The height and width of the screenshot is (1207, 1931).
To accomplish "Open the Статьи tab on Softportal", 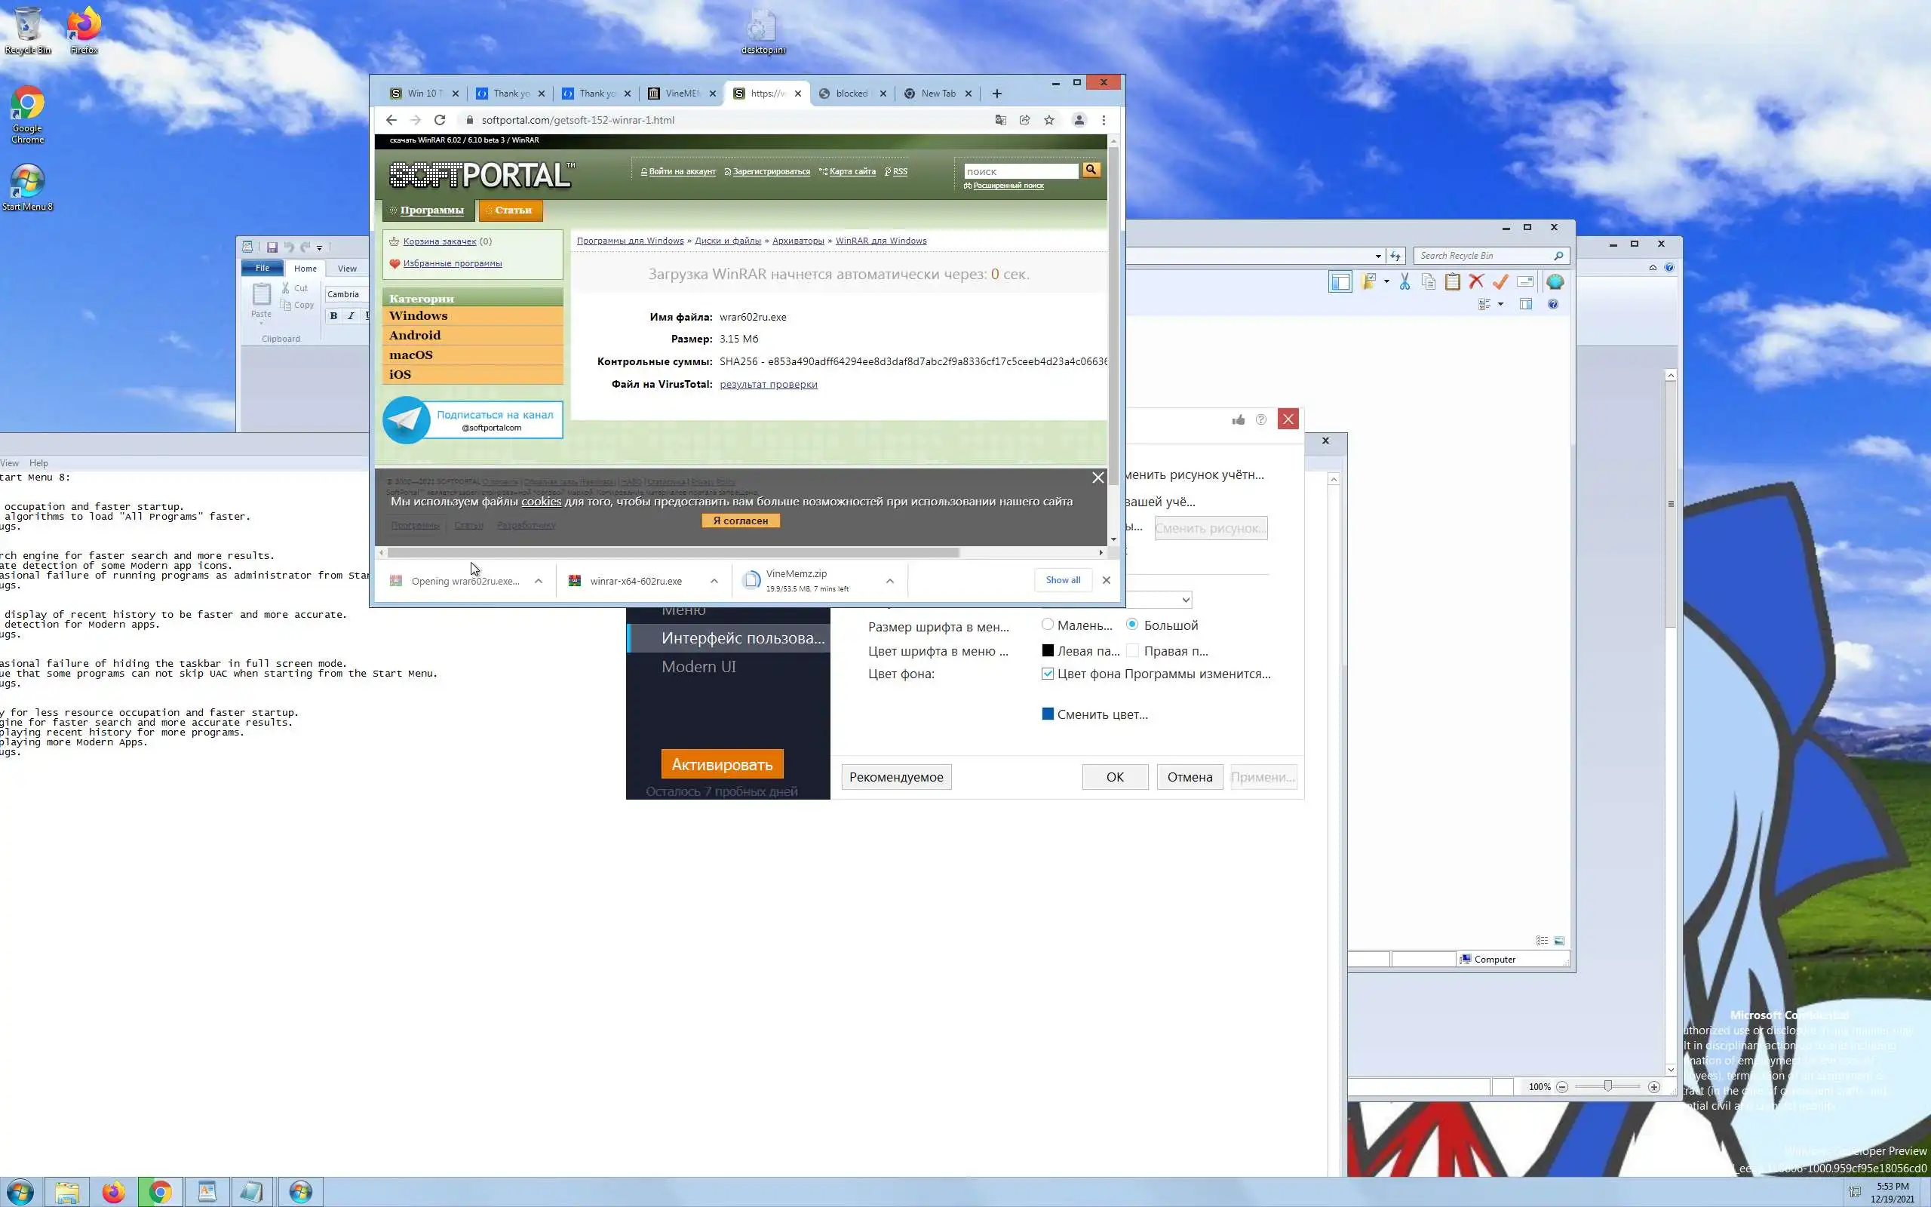I will tap(511, 210).
